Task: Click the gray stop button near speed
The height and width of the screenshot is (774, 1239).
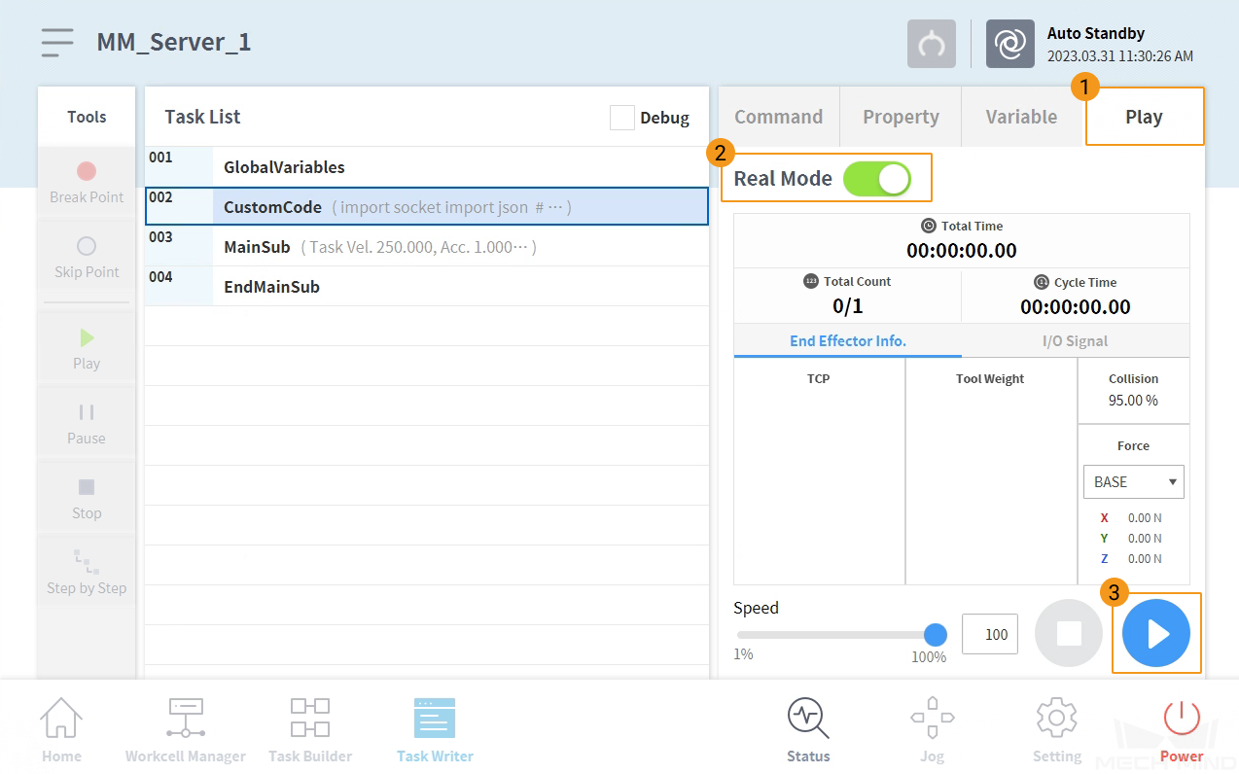Action: pos(1069,634)
